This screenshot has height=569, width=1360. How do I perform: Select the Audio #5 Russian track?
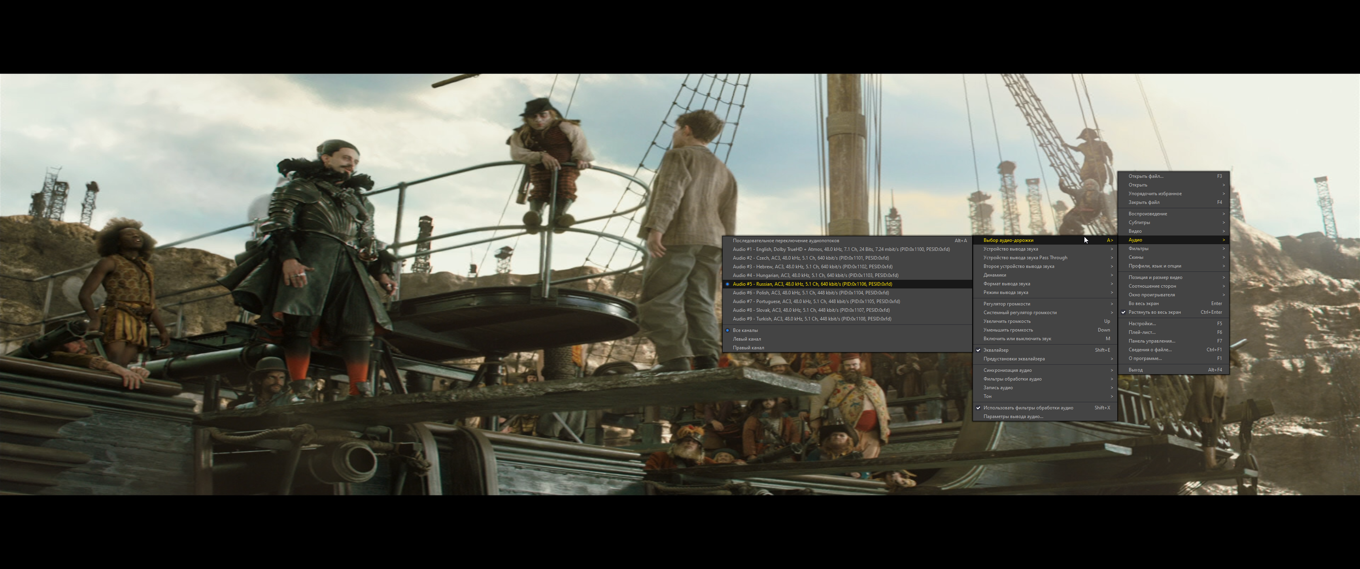(847, 284)
